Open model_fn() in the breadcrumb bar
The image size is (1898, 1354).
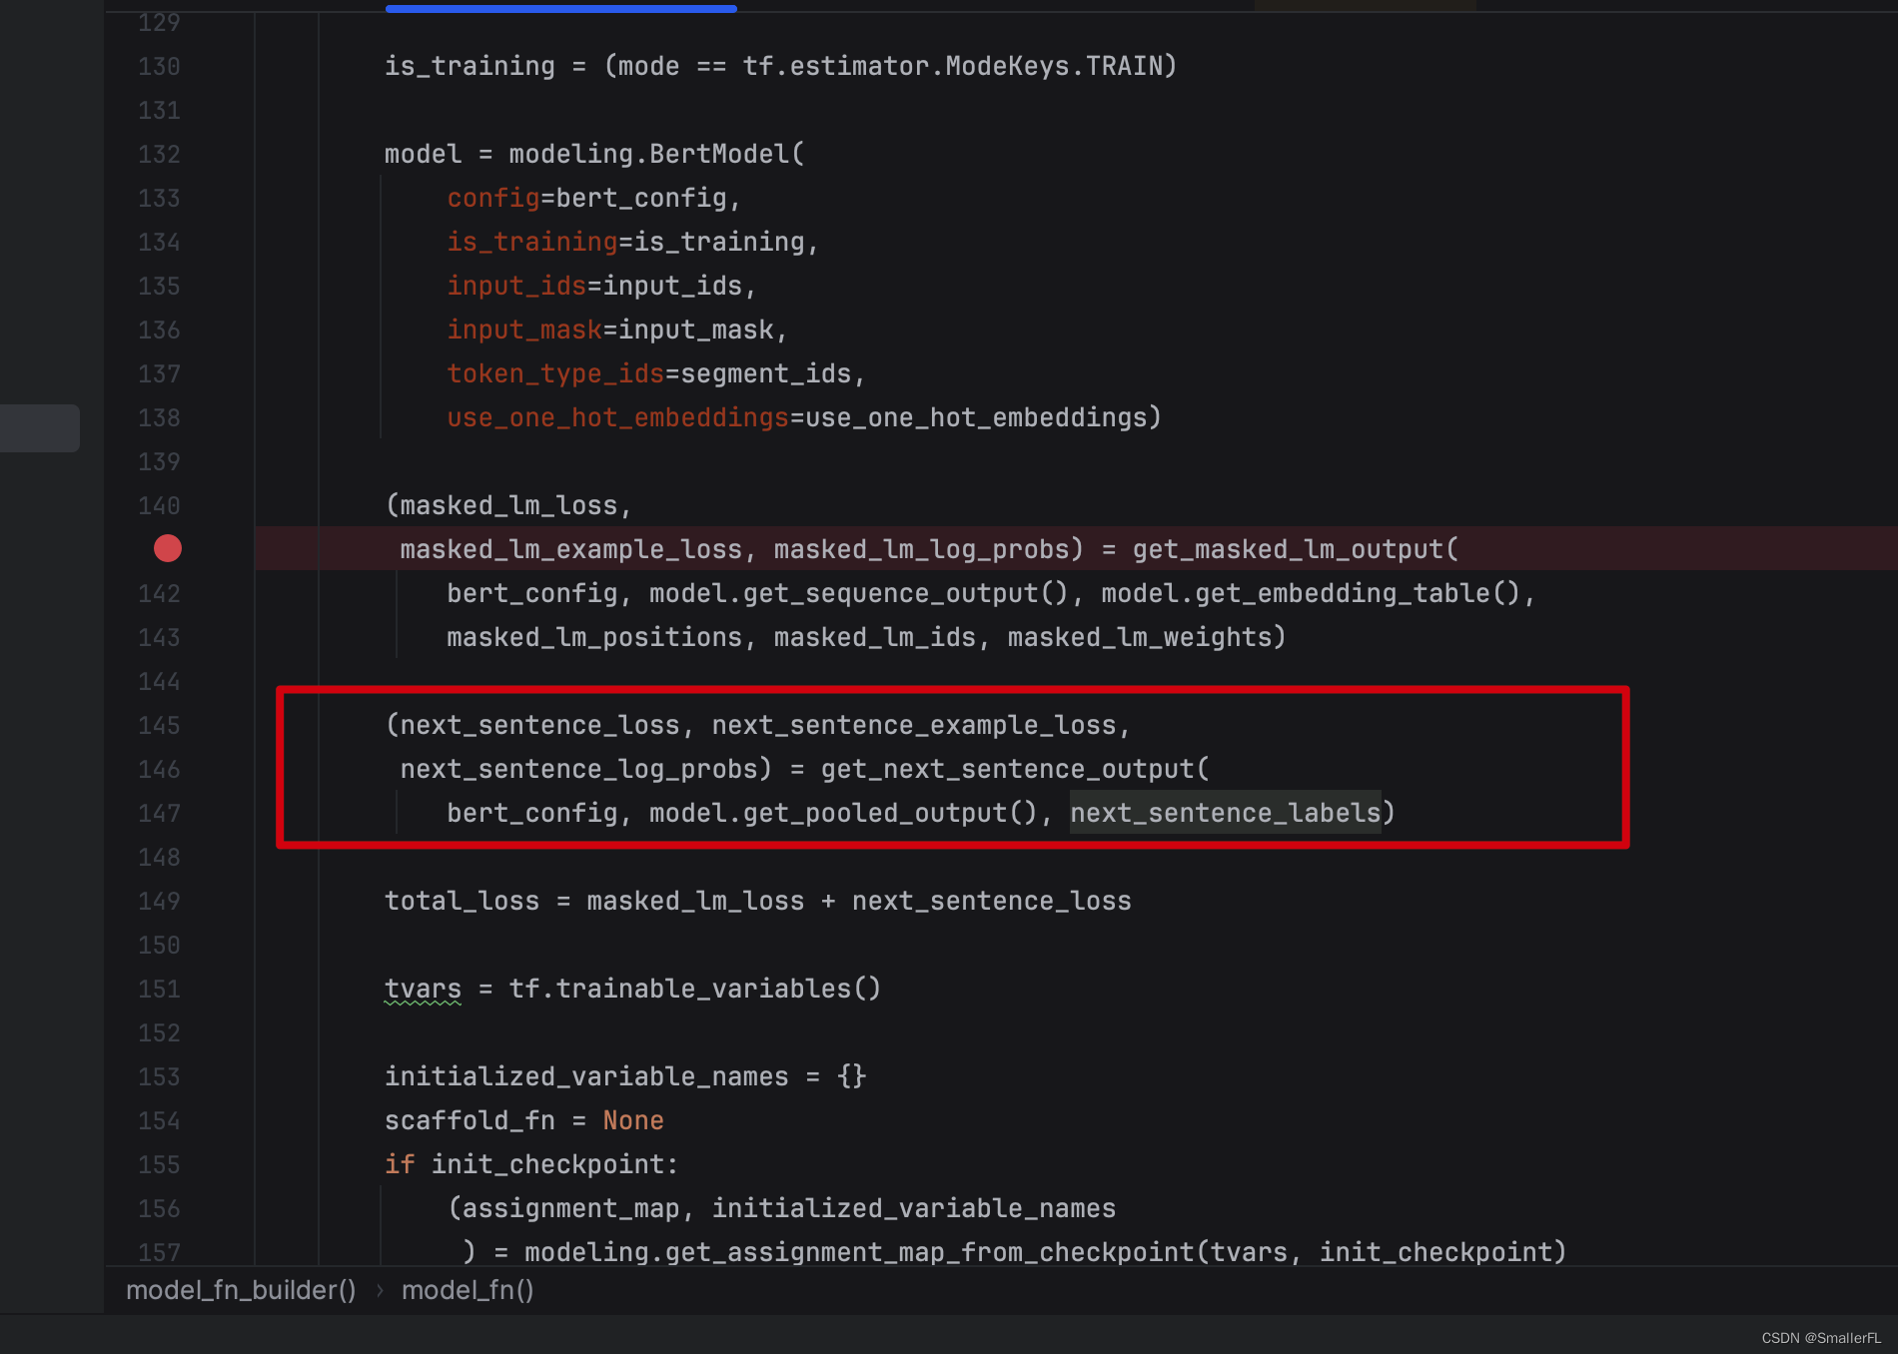(468, 1290)
